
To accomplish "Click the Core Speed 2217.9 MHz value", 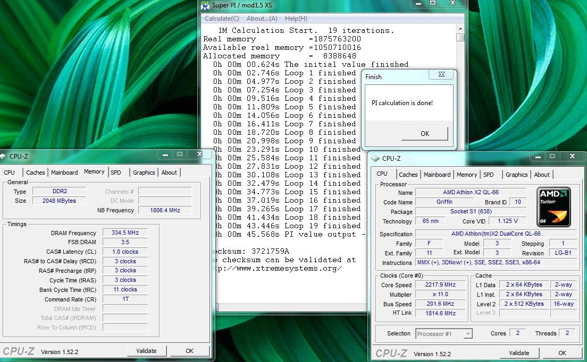I will tap(440, 285).
